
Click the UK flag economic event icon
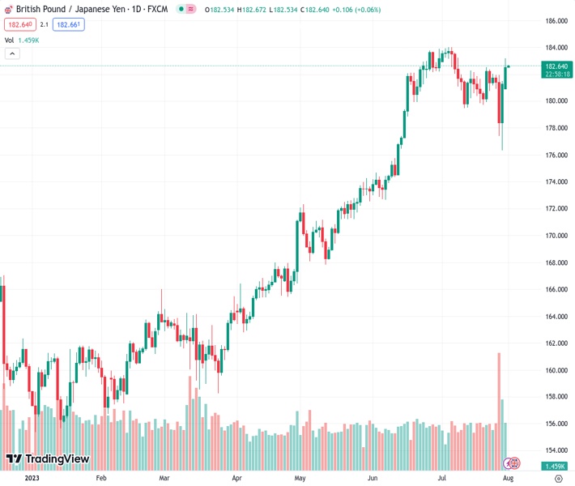(515, 463)
